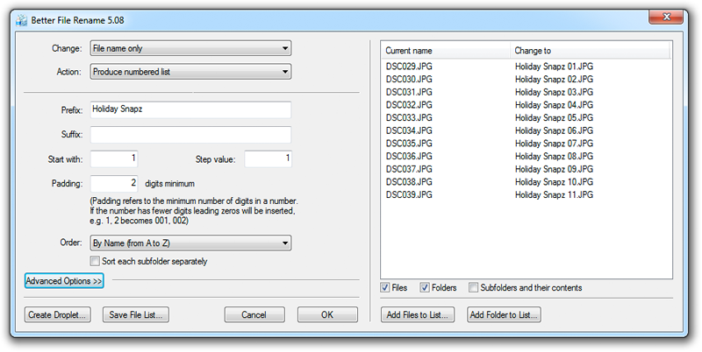Open the Order dropdown (By Name A to Z)
This screenshot has width=702, height=352.
point(190,243)
